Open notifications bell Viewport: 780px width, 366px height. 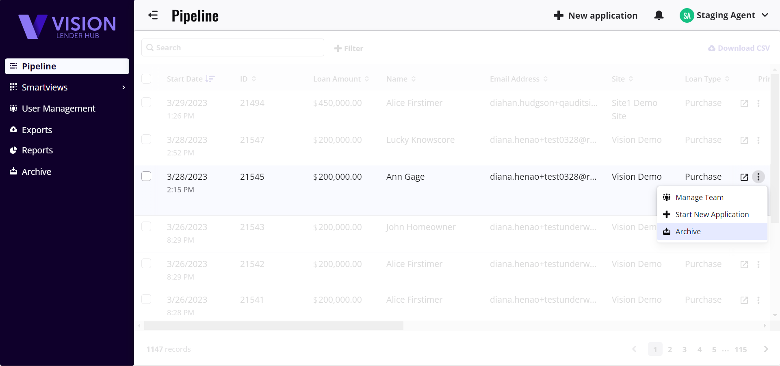pos(659,15)
